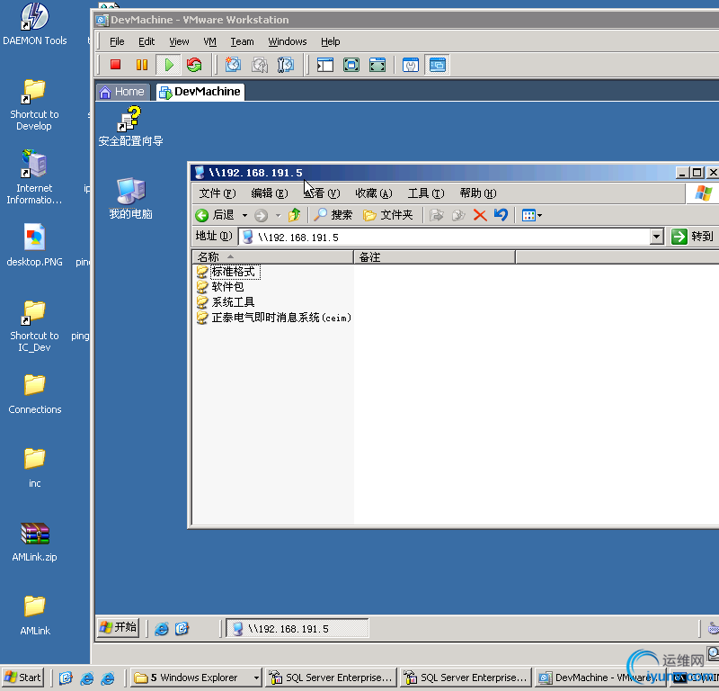Suspend the virtual machine with the pause icon
The height and width of the screenshot is (691, 719).
(142, 65)
